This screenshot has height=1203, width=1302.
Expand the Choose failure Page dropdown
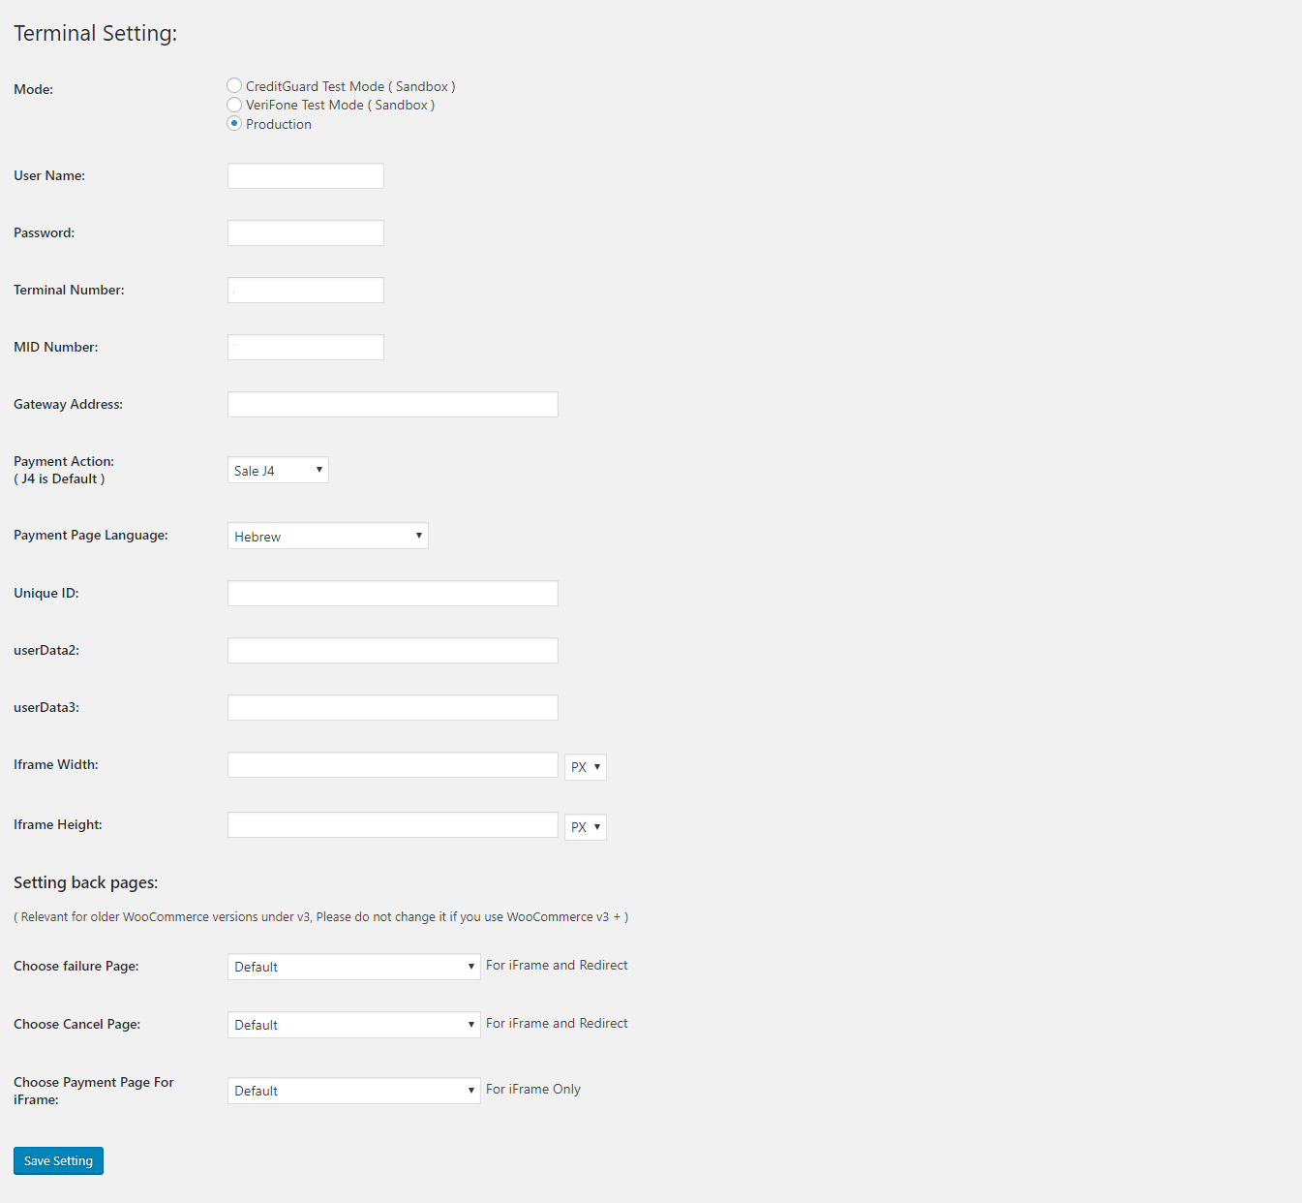[354, 967]
